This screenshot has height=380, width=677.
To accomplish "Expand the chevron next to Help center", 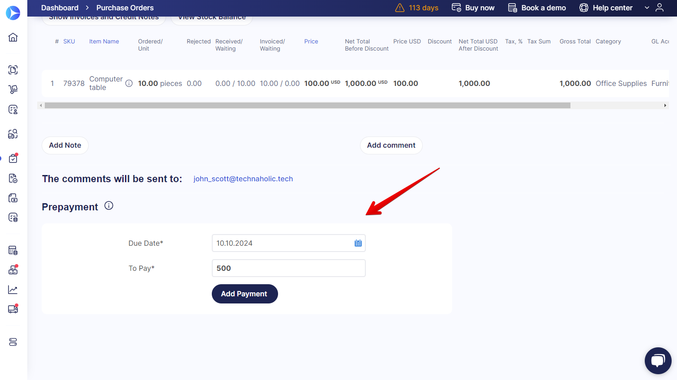I will click(x=647, y=8).
